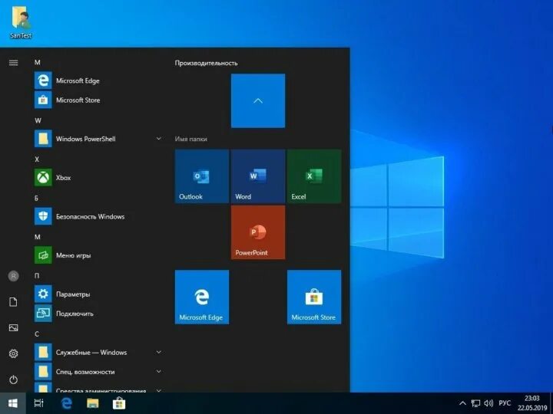
Task: Jump to letter С section header
Action: click(37, 333)
